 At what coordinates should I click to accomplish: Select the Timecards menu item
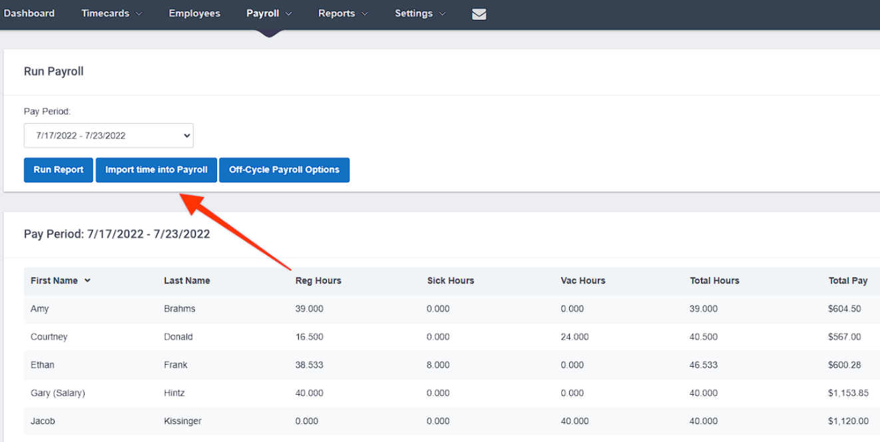[105, 13]
